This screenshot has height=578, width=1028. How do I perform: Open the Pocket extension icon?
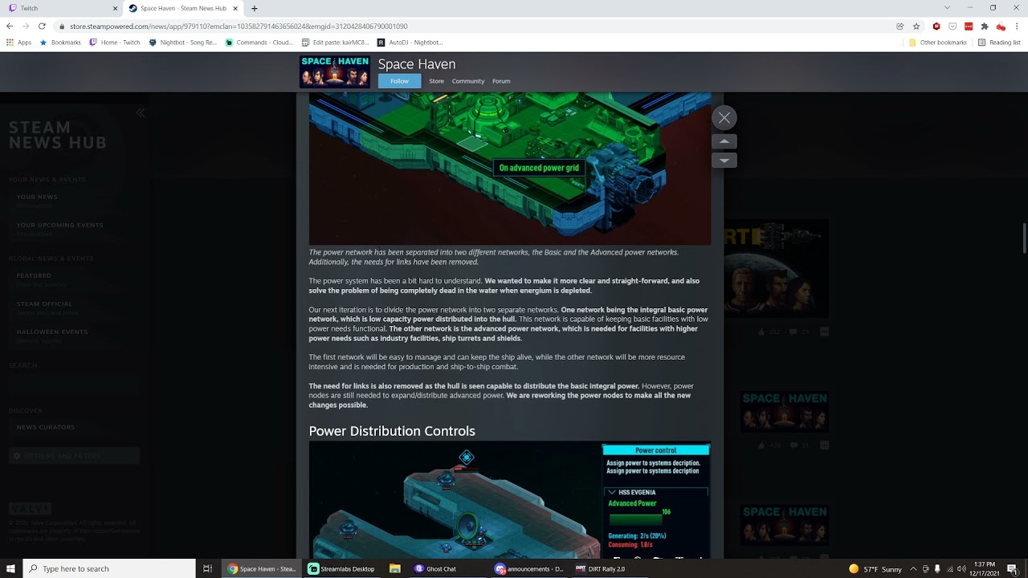tap(953, 26)
